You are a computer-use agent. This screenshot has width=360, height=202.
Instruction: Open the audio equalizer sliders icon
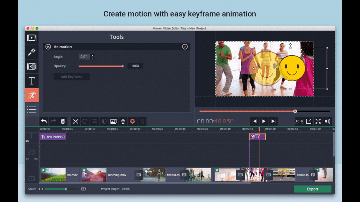(142, 121)
